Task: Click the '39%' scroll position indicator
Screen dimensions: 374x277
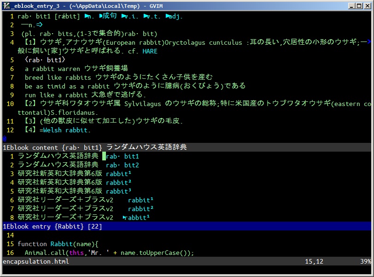Action: click(365, 261)
